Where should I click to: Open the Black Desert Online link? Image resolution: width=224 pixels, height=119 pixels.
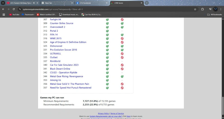(60, 69)
